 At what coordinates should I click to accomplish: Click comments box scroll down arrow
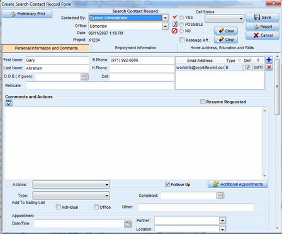pos(264,176)
